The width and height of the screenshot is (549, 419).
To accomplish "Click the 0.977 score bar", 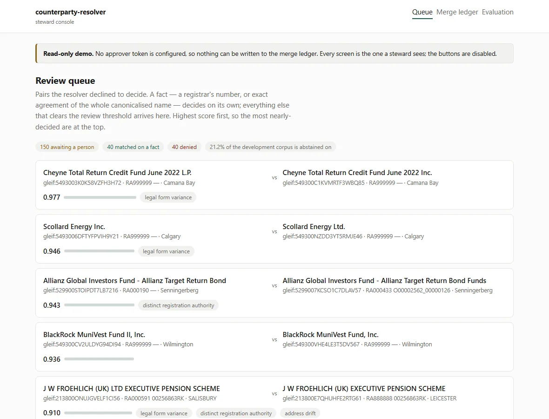I will (x=100, y=197).
